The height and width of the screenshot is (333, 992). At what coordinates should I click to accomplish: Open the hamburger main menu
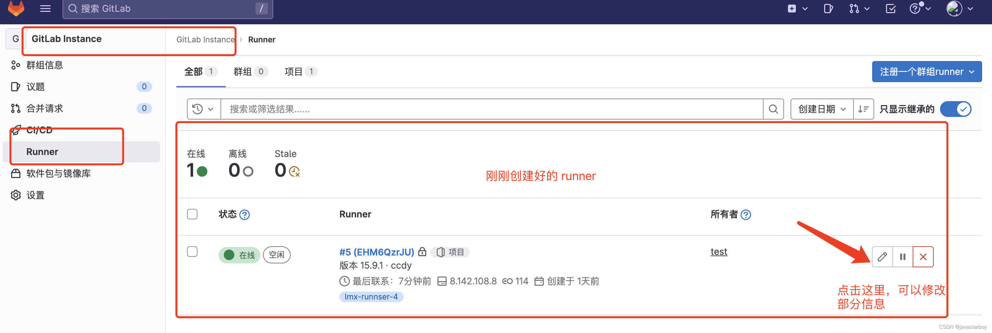[45, 9]
